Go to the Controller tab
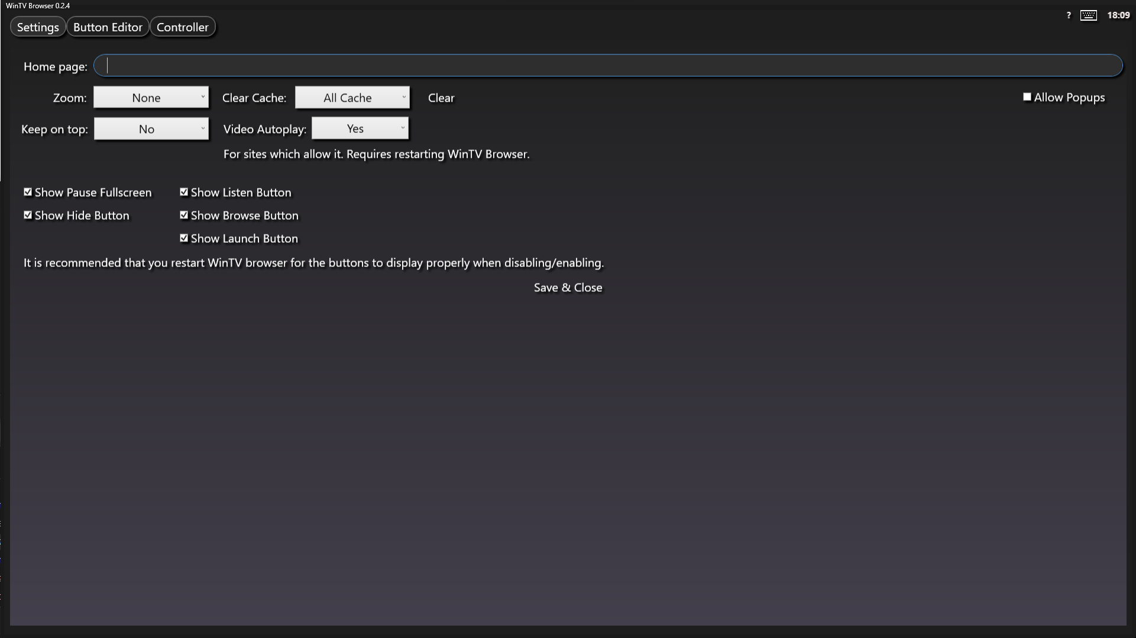 [x=183, y=27]
